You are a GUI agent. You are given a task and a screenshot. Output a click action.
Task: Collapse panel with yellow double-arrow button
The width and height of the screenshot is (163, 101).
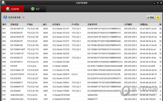(158, 17)
